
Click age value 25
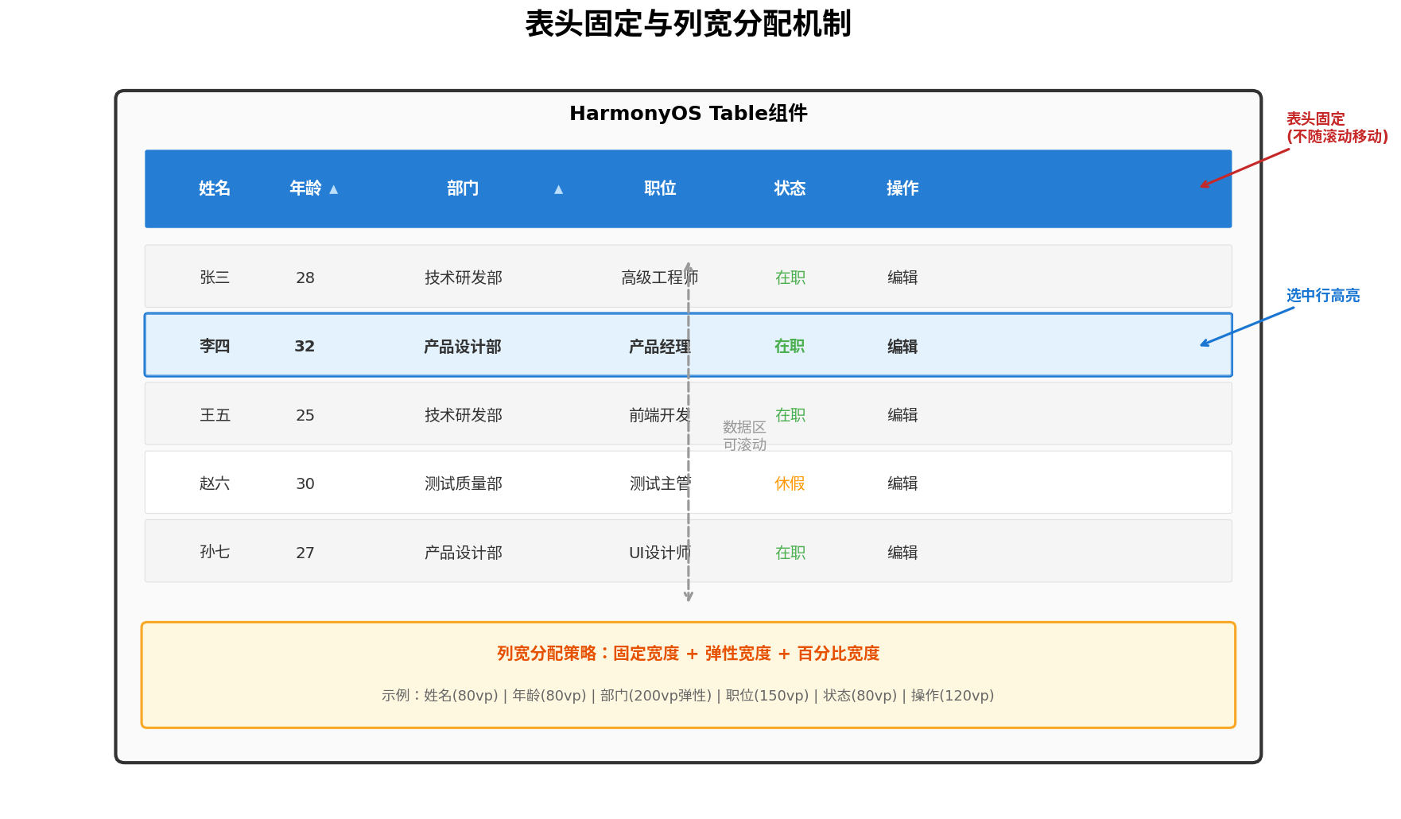pos(305,416)
